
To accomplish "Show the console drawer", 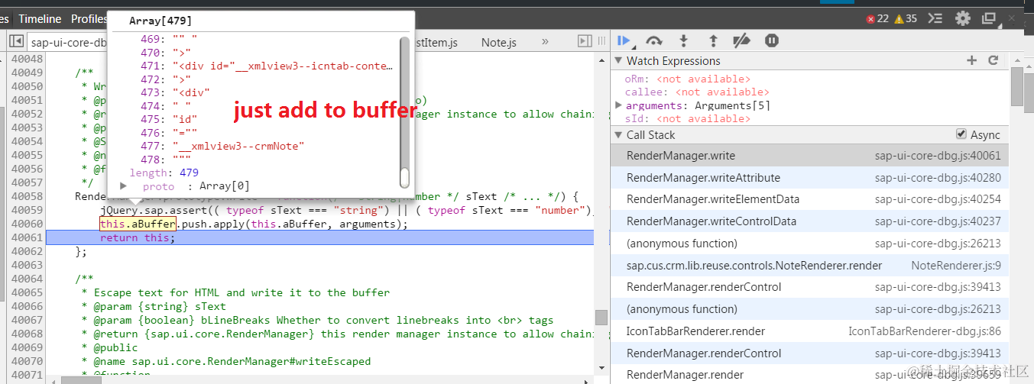I will (x=935, y=18).
